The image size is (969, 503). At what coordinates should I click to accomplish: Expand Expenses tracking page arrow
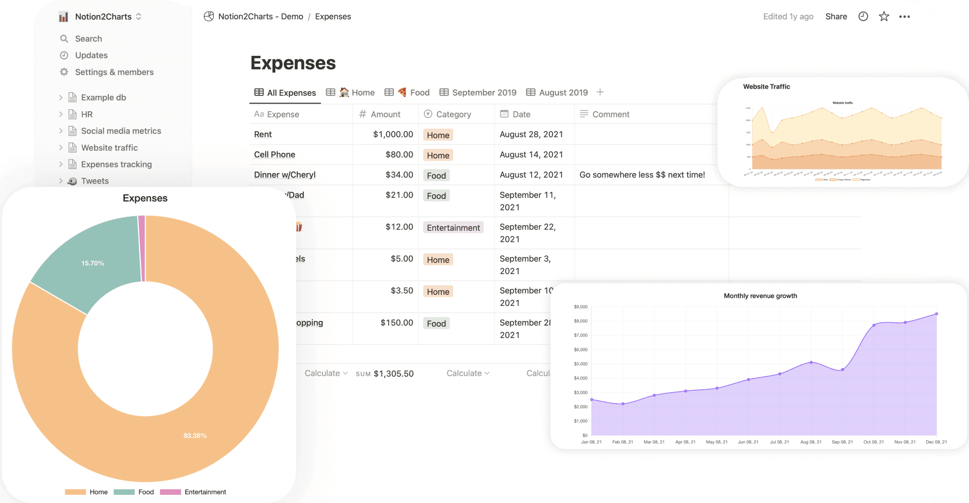click(x=61, y=164)
